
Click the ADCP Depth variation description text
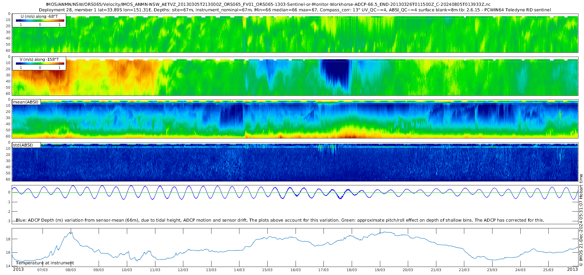click(280, 220)
